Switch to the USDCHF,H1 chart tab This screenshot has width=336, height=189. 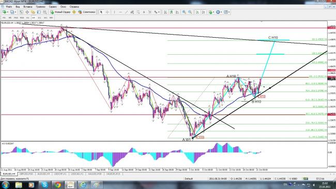pos(60,174)
